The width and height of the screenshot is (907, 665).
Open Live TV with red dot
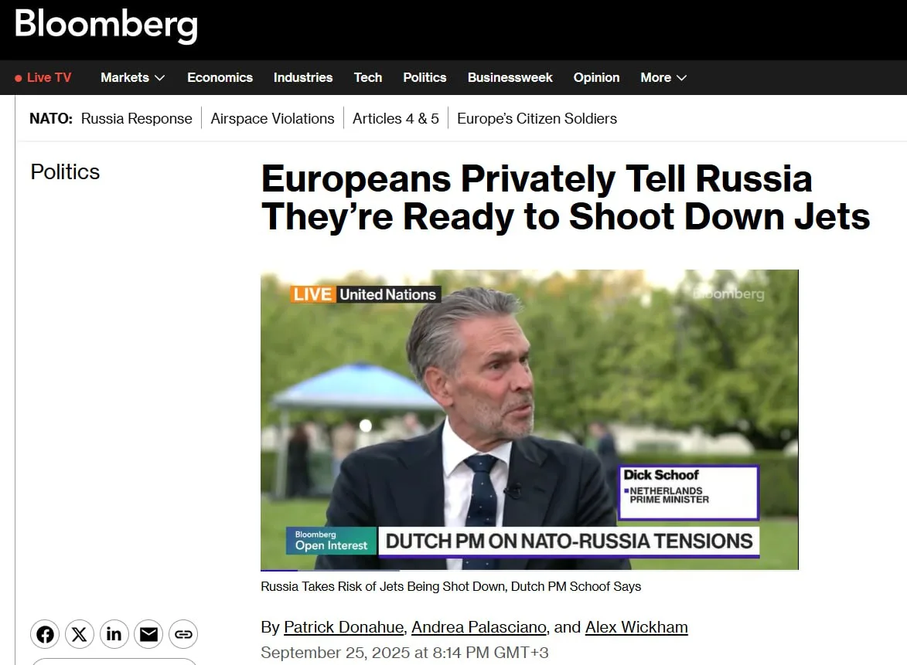[x=43, y=77]
